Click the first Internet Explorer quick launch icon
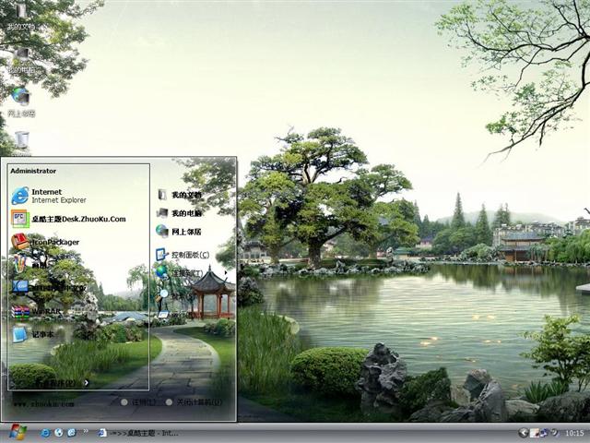This screenshot has height=443, width=590. [45, 433]
